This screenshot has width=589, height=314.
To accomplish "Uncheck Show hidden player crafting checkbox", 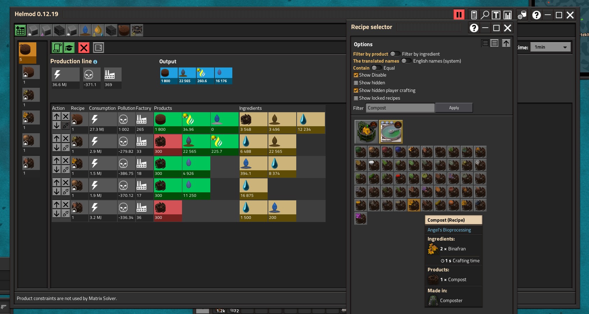I will [356, 91].
